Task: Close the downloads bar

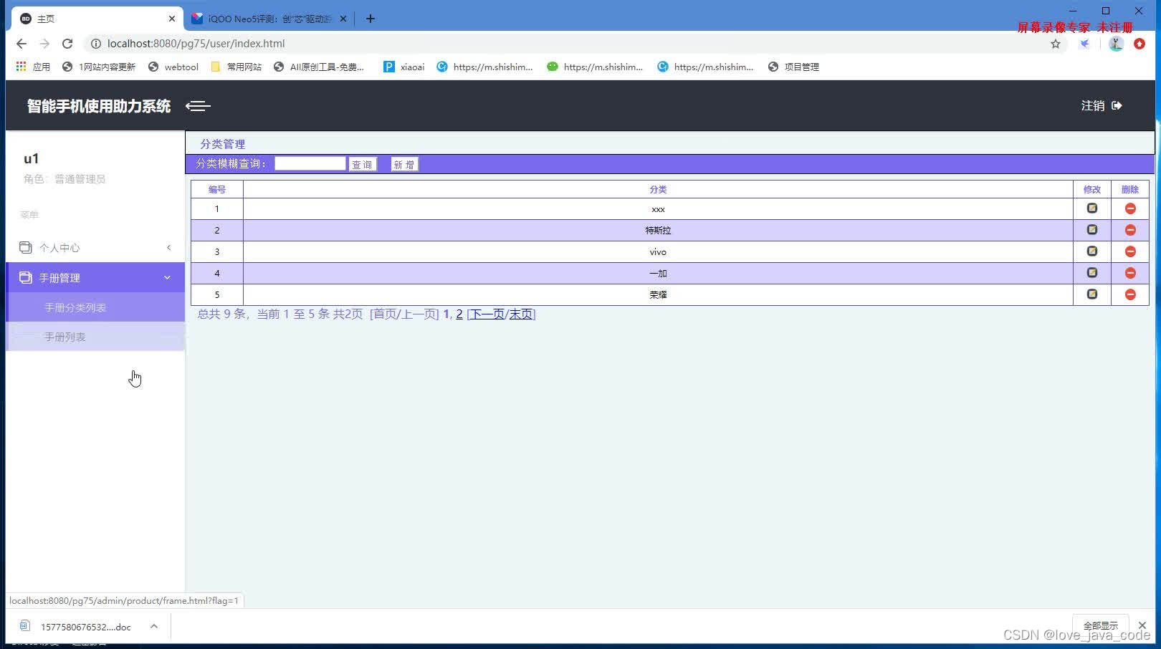Action: [x=1142, y=625]
